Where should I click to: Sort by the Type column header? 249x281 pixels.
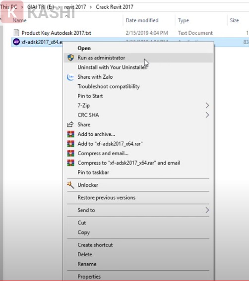tap(184, 20)
